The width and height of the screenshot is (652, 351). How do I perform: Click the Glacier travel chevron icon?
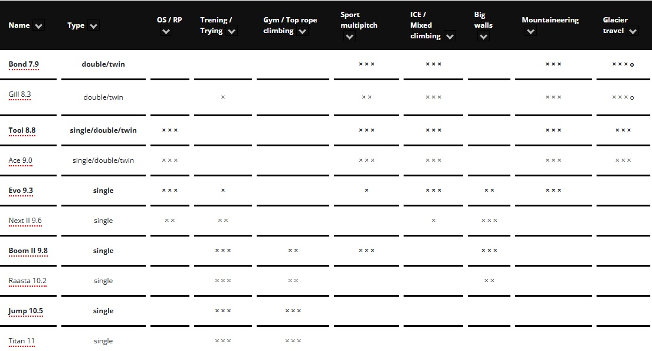click(633, 31)
